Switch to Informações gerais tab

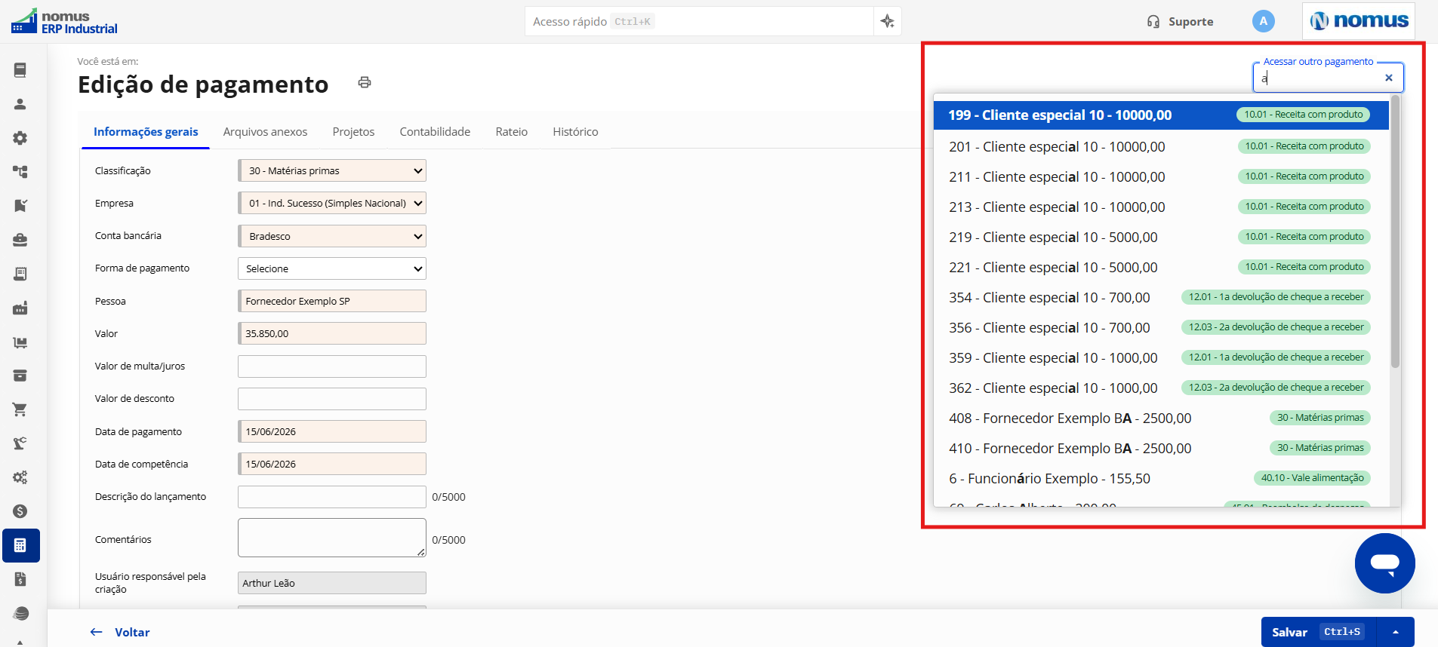146,131
